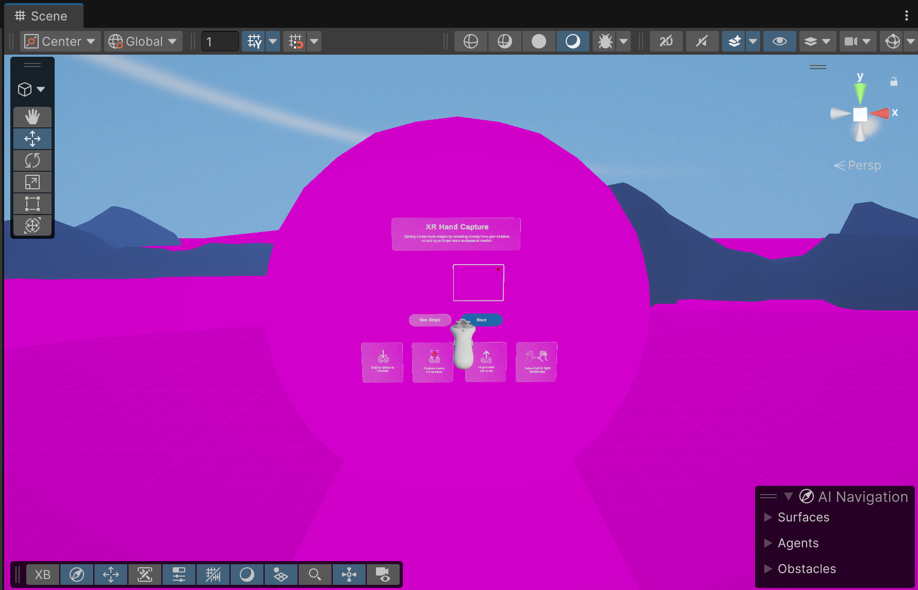Select the Hand view tool
The height and width of the screenshot is (590, 918).
[x=32, y=117]
